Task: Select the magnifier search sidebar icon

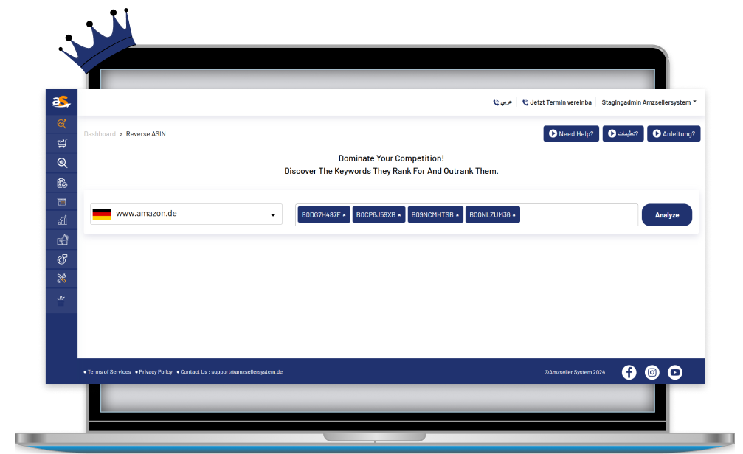Action: (x=62, y=163)
